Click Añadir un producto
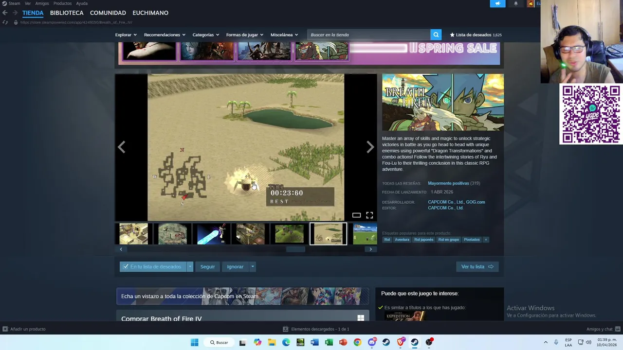The image size is (623, 350). [x=24, y=329]
